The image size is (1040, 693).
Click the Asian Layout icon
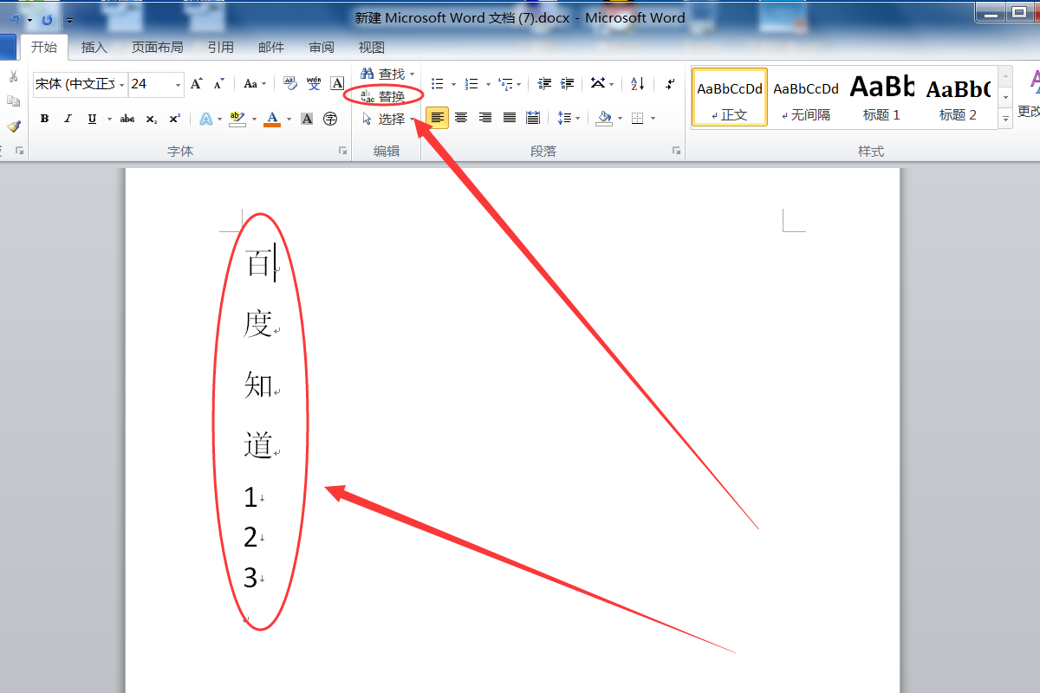[598, 84]
